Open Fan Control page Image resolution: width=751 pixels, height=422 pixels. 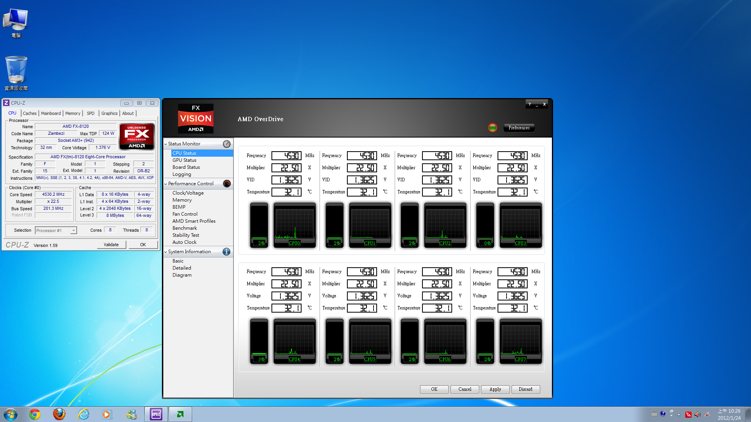click(185, 214)
